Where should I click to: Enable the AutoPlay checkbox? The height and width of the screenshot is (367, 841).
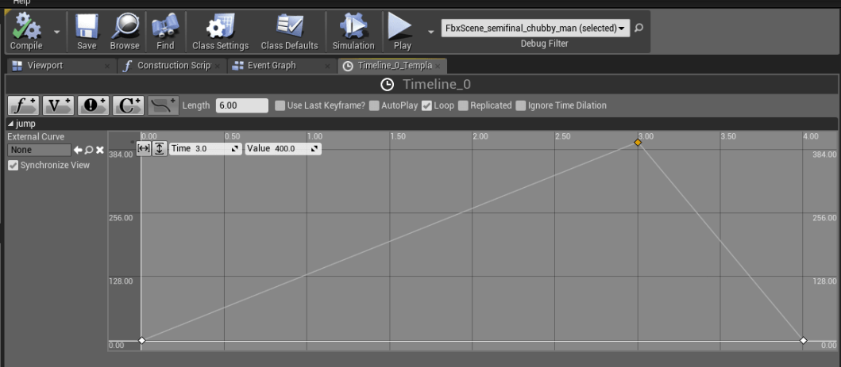click(x=374, y=105)
